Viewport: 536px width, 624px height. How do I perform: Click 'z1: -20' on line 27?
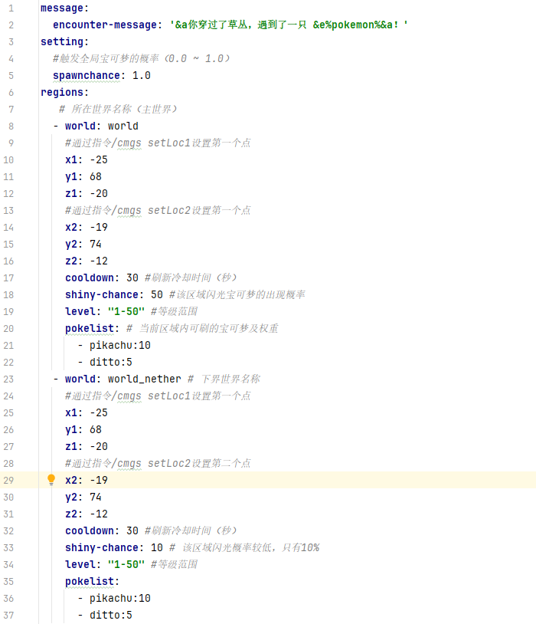tap(87, 446)
